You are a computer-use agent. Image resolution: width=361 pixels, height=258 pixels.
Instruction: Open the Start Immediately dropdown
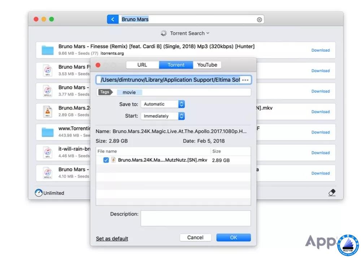pyautogui.click(x=163, y=116)
